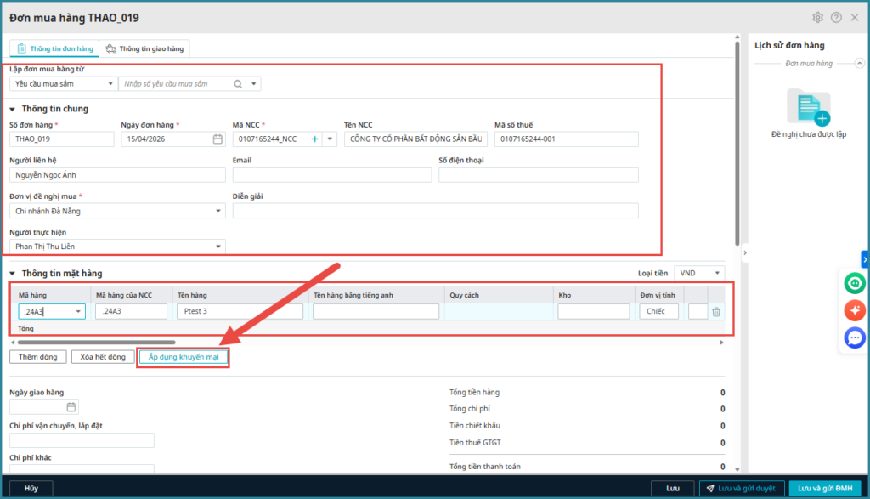Collapse the Thông tin mặt hàng section
Image resolution: width=870 pixels, height=499 pixels.
click(13, 274)
